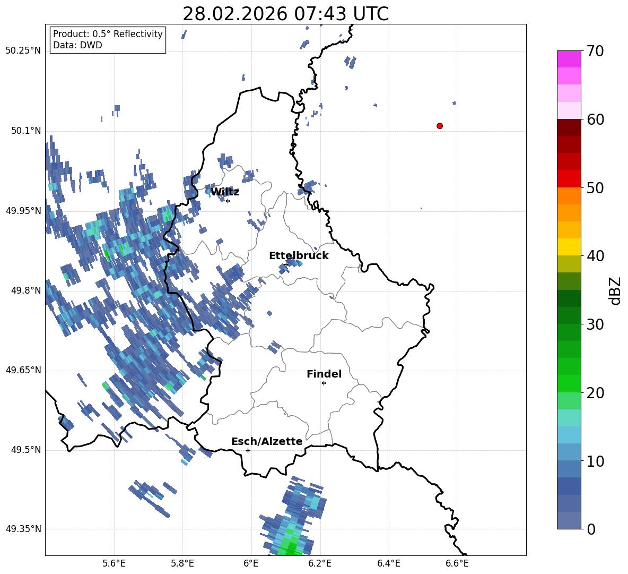Click the Ettelbruck cross marker

pyautogui.click(x=286, y=264)
